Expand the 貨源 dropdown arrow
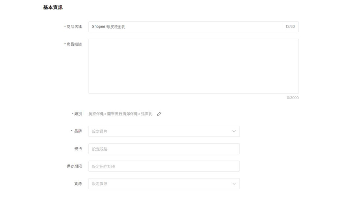348x197 pixels. (x=234, y=184)
